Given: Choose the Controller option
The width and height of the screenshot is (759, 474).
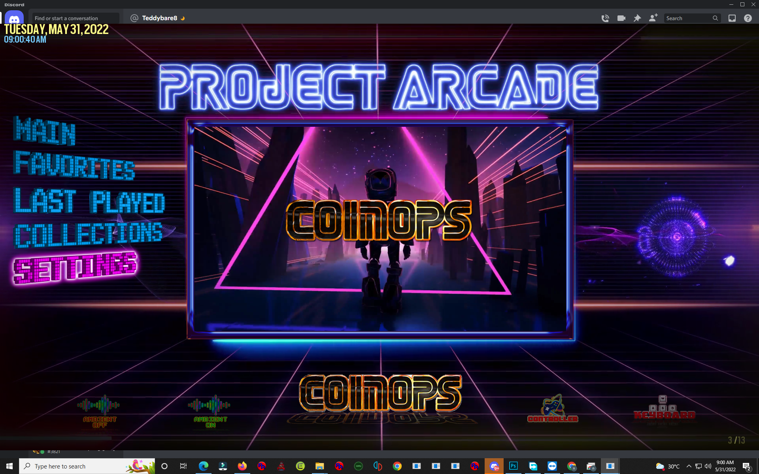Looking at the screenshot, I should point(553,408).
